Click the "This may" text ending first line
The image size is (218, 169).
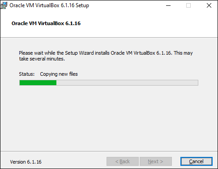(x=183, y=53)
